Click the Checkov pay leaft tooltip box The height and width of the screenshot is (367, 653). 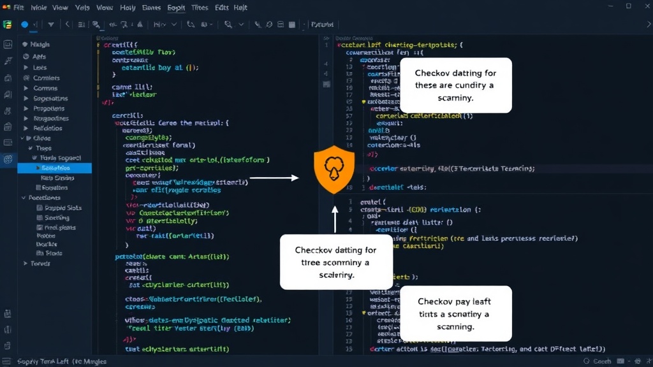tap(455, 313)
